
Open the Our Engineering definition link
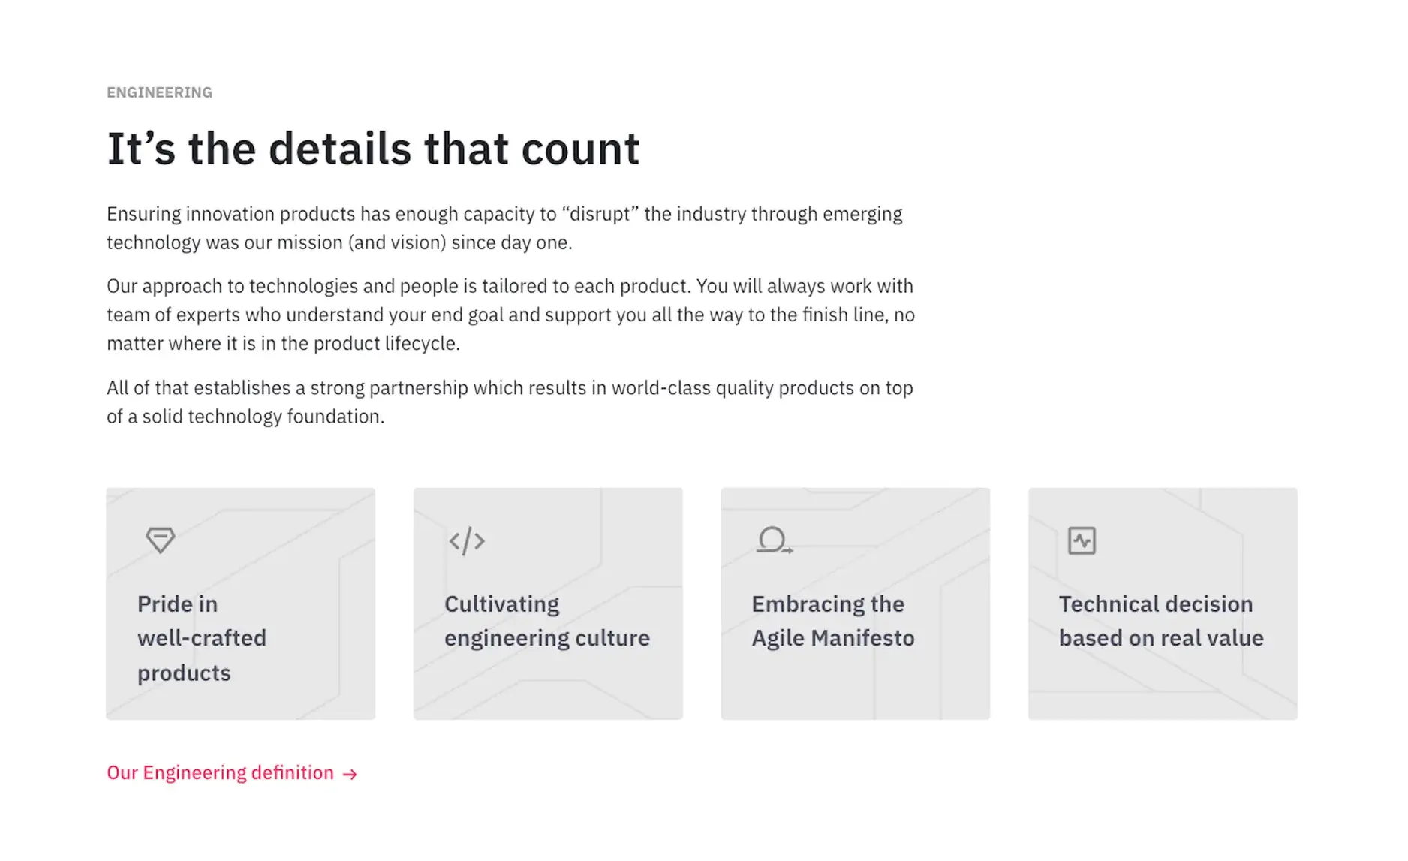232,772
